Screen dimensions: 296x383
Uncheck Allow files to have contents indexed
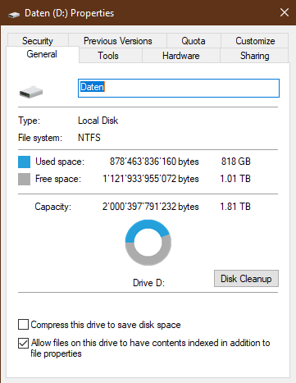click(x=23, y=343)
